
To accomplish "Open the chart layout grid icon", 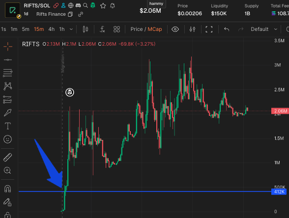I will click(116, 29).
